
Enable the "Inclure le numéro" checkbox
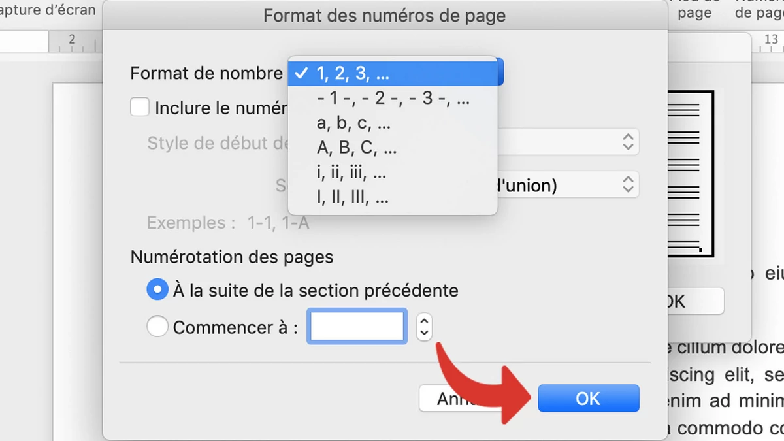coord(140,106)
